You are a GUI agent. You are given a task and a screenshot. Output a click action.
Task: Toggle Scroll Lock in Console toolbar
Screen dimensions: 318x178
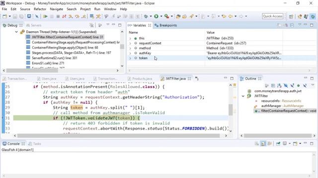263,144
